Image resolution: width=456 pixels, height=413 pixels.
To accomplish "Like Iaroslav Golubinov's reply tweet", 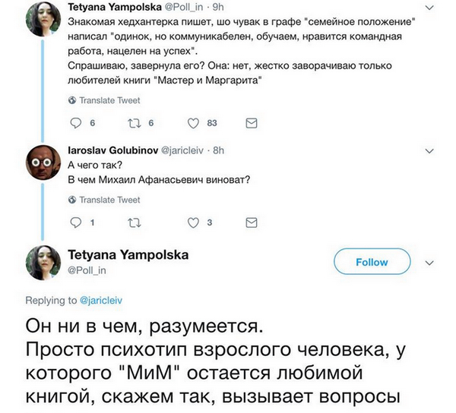I will 193,222.
